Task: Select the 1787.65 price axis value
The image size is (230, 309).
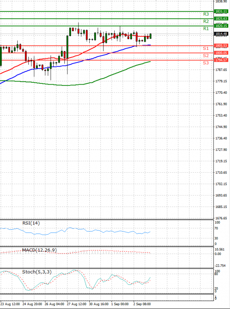Action: coord(221,70)
